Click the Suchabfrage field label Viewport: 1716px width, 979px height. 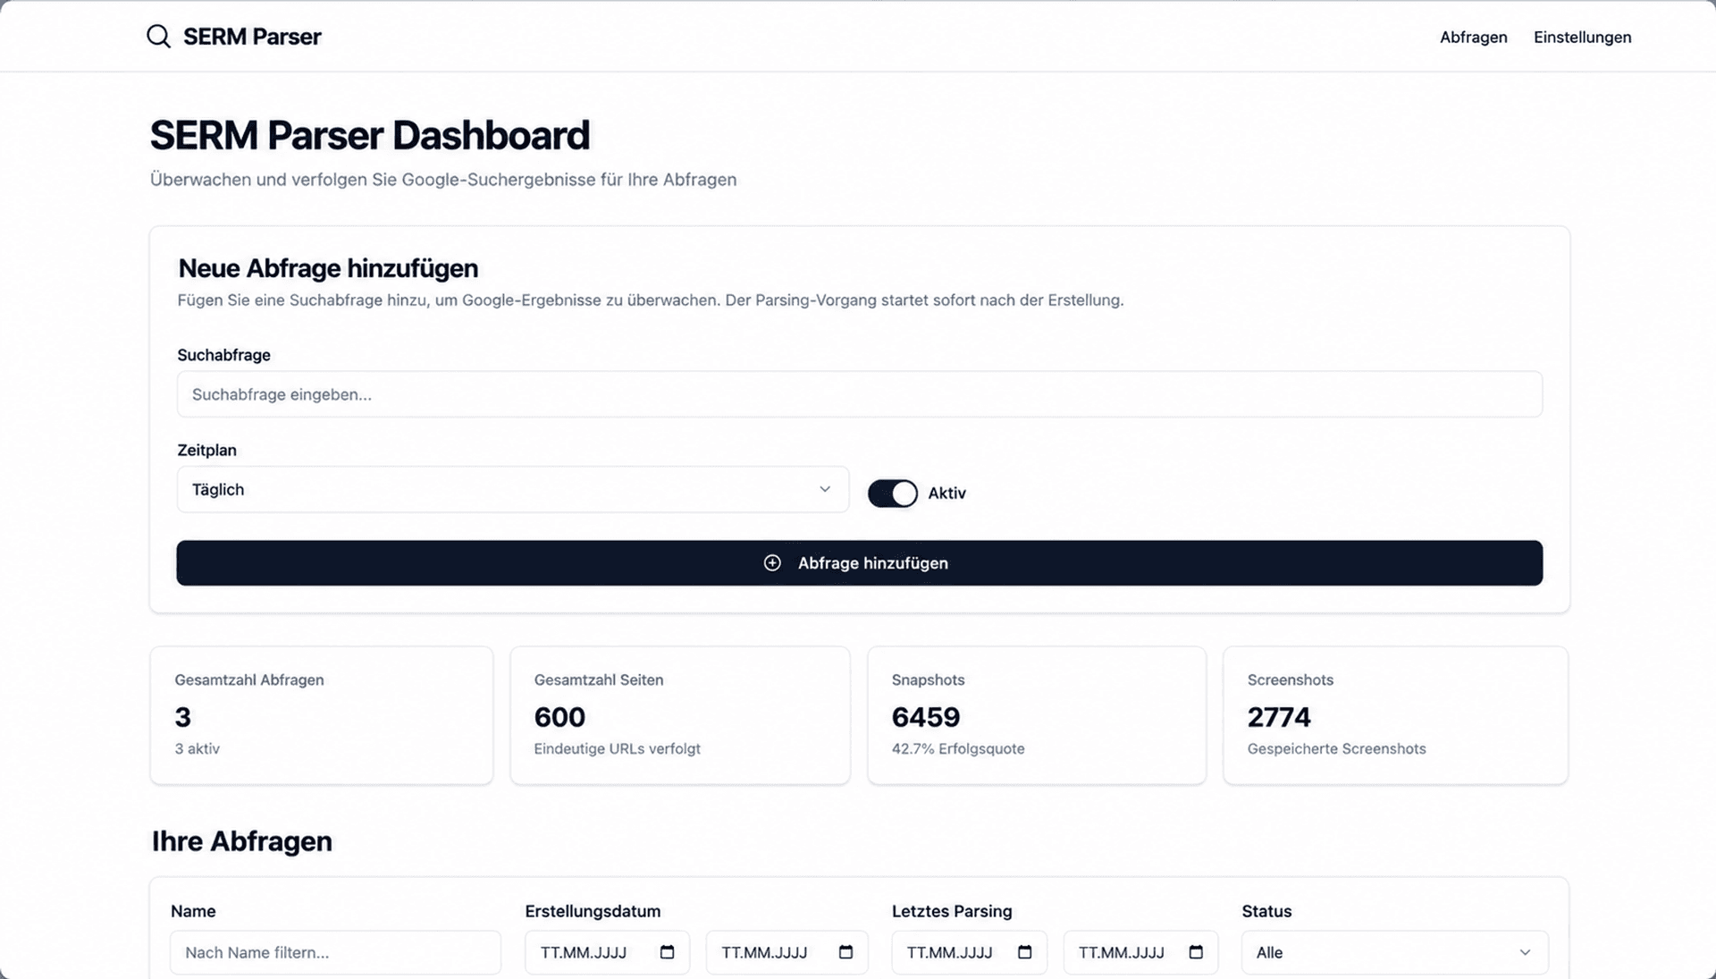point(223,355)
